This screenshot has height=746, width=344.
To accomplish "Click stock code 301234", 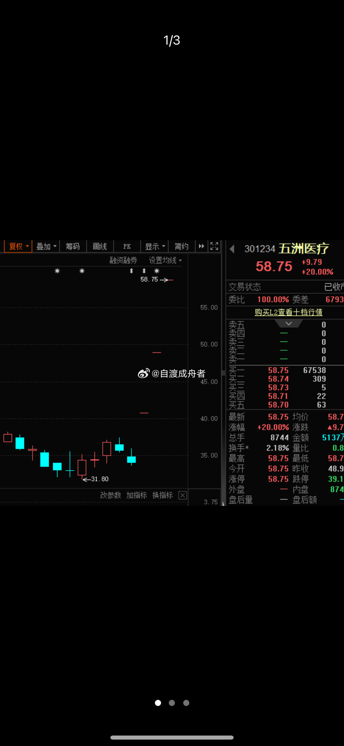I will [260, 249].
